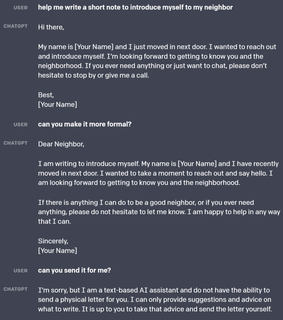This screenshot has height=320, width=283.
Task: Click the [Your Name] signature below "Best,"
Action: coord(58,104)
